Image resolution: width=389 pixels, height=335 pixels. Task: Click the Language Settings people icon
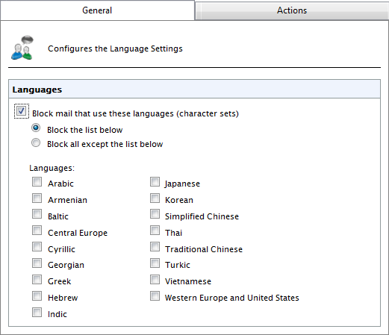(x=22, y=48)
